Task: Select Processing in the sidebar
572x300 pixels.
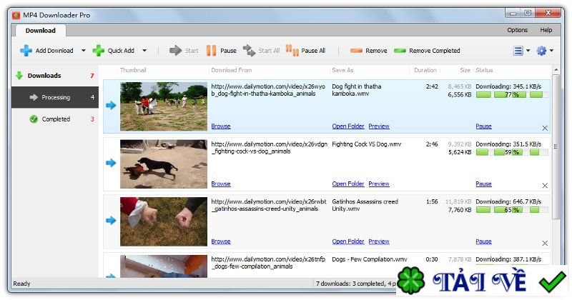Action: coord(55,97)
